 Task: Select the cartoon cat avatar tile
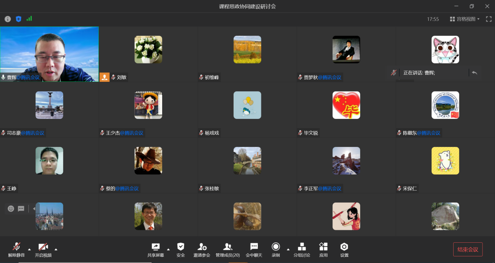(x=445, y=49)
